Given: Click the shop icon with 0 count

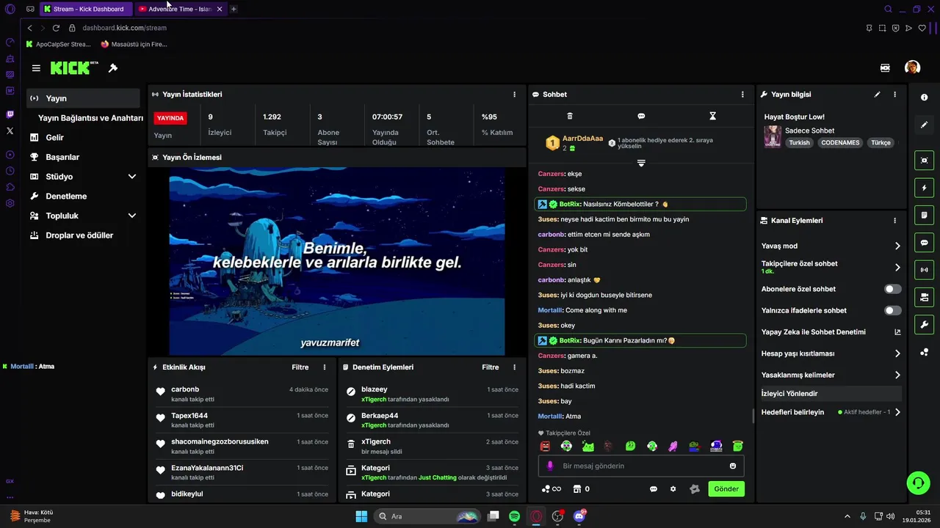Looking at the screenshot, I should coord(577,489).
